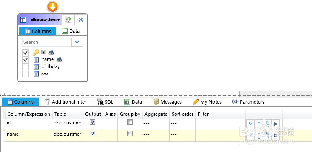Click the small icon to the right of name
Viewport: 312px width, 152px height.
pyautogui.click(x=59, y=59)
